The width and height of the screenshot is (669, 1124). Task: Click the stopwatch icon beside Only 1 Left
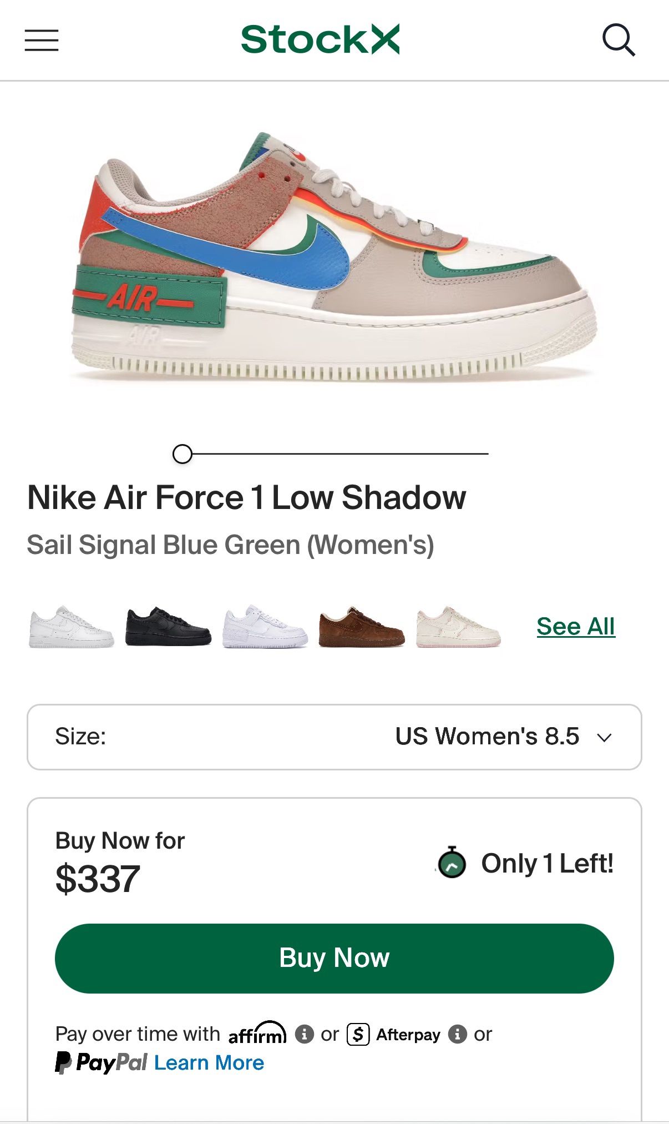[452, 863]
